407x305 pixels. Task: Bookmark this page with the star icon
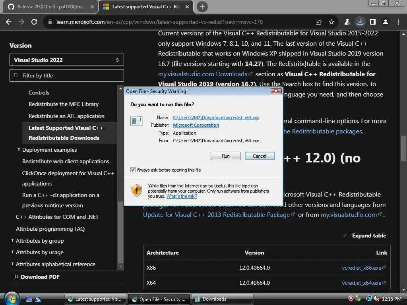[331, 22]
